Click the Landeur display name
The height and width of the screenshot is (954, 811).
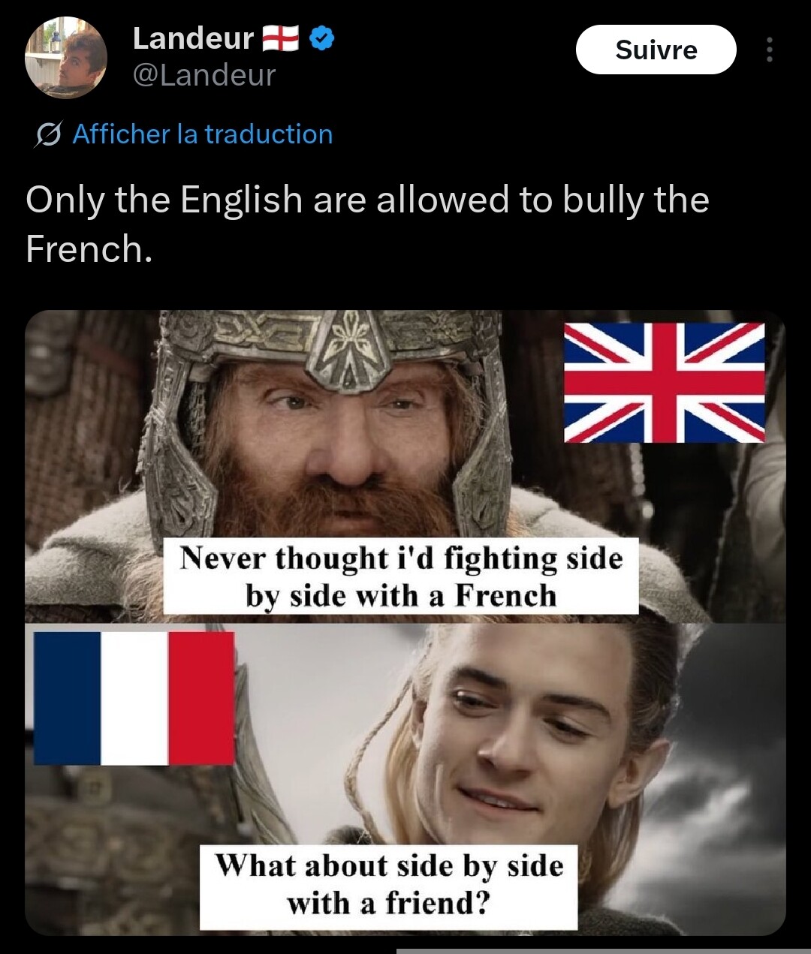coord(193,38)
